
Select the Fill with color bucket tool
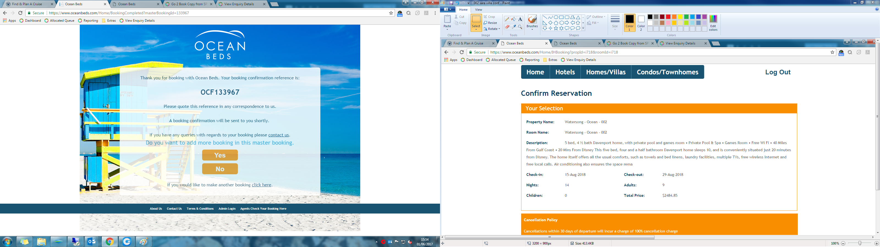pyautogui.click(x=513, y=19)
